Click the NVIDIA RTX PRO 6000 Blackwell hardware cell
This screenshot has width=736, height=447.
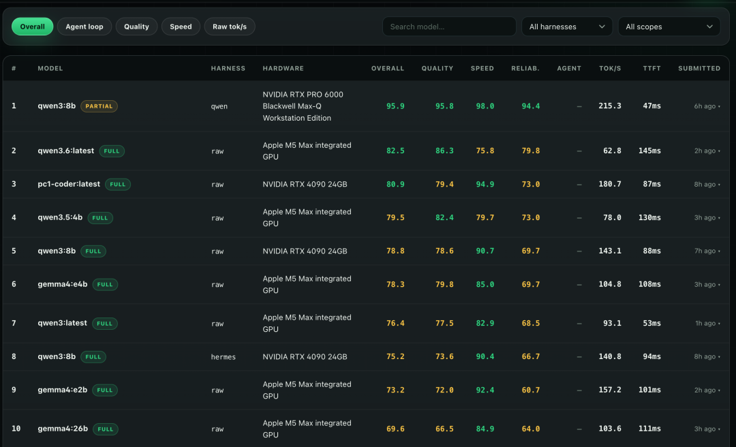click(x=303, y=106)
